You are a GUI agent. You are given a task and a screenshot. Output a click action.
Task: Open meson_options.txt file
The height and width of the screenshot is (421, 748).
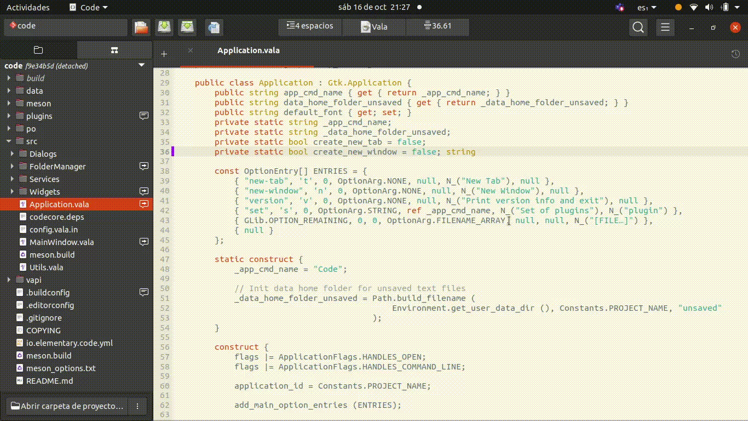click(76, 368)
